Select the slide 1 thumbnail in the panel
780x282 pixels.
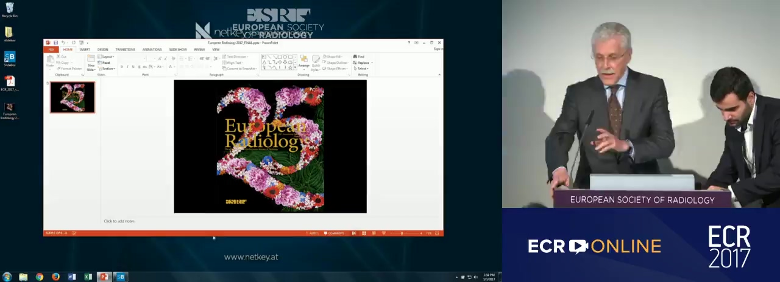pyautogui.click(x=73, y=98)
